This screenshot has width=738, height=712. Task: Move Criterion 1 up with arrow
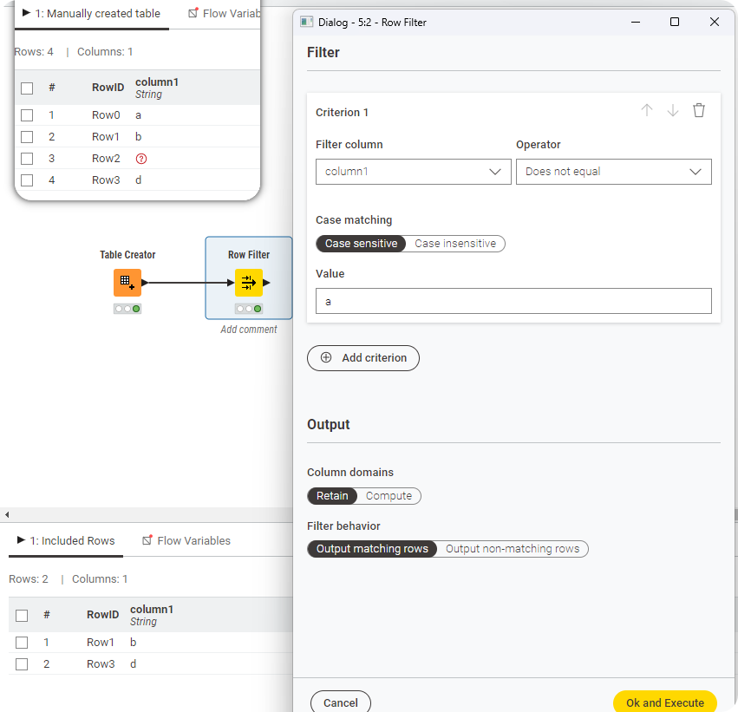(x=646, y=110)
